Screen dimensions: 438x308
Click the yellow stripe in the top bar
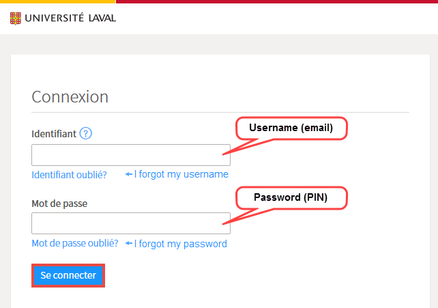click(x=57, y=1)
